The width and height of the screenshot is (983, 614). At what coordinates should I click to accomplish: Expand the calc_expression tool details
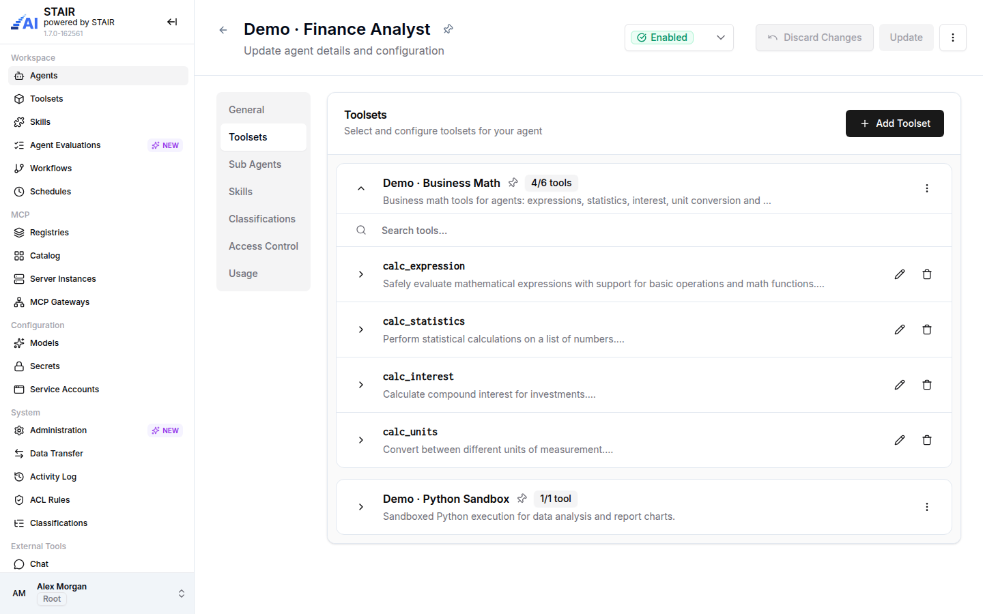[x=361, y=274]
